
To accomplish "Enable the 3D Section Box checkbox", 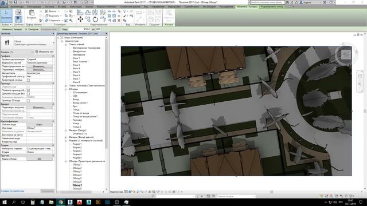I will point(28,101).
